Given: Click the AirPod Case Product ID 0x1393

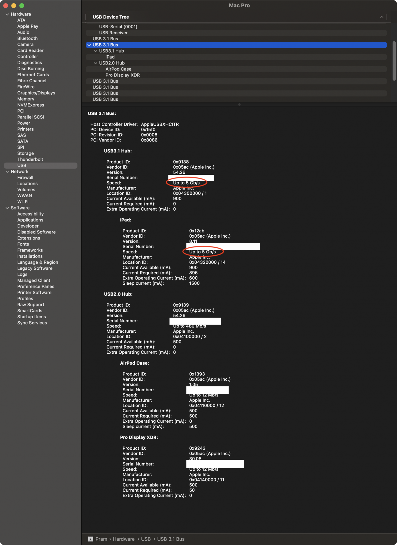Looking at the screenshot, I should point(197,374).
